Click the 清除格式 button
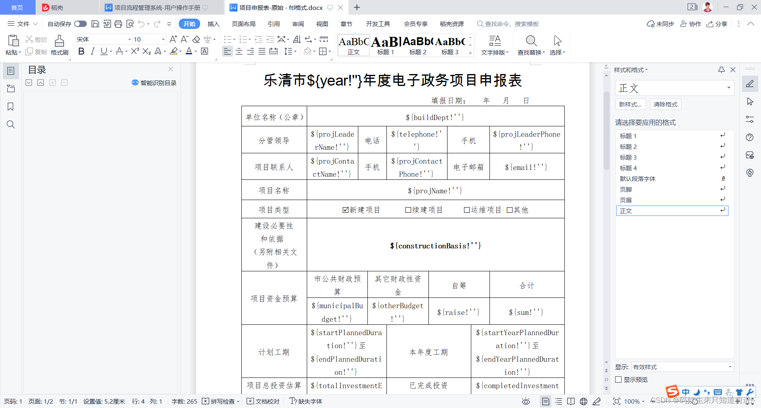 point(665,104)
